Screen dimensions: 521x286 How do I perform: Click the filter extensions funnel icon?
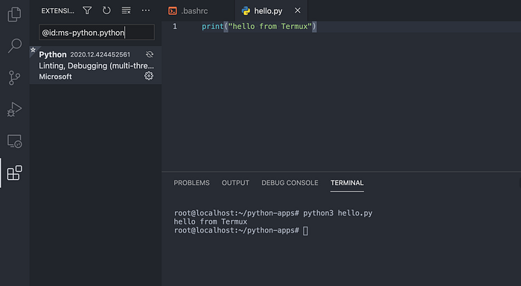tap(87, 10)
